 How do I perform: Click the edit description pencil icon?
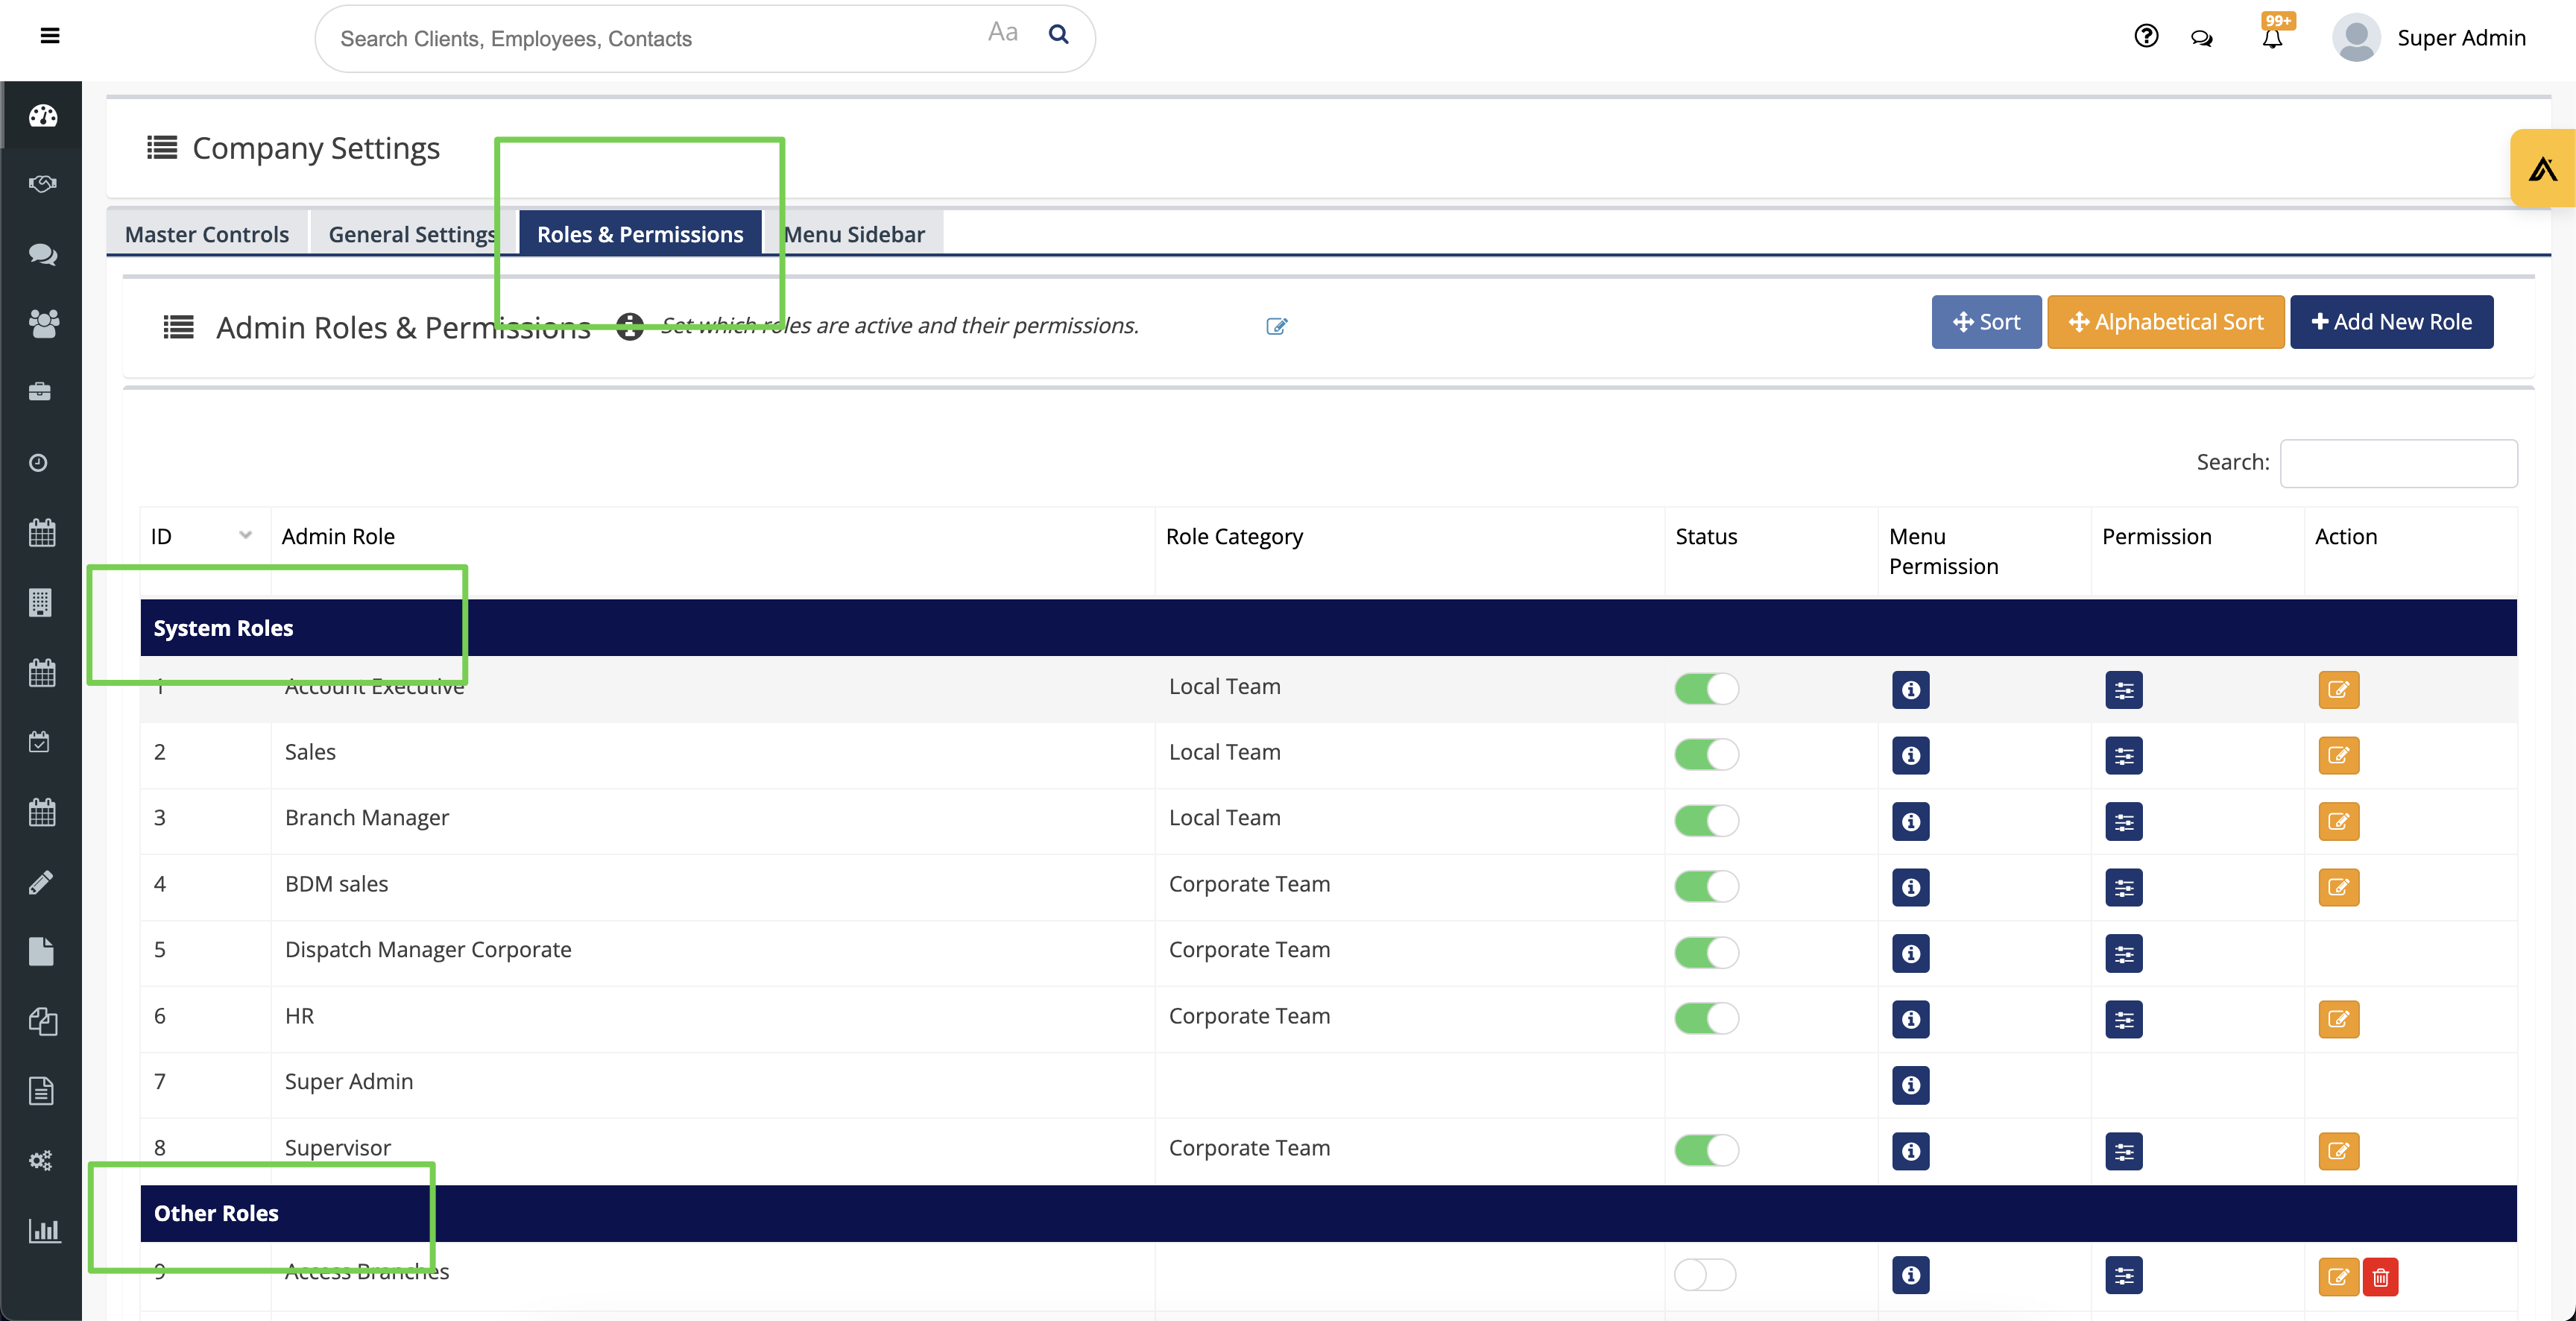pos(1276,326)
